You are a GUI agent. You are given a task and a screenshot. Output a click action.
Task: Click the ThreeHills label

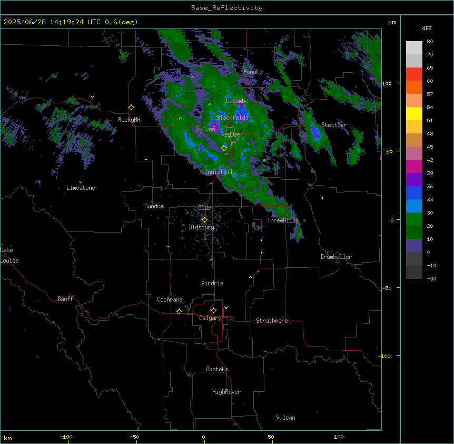click(x=283, y=220)
